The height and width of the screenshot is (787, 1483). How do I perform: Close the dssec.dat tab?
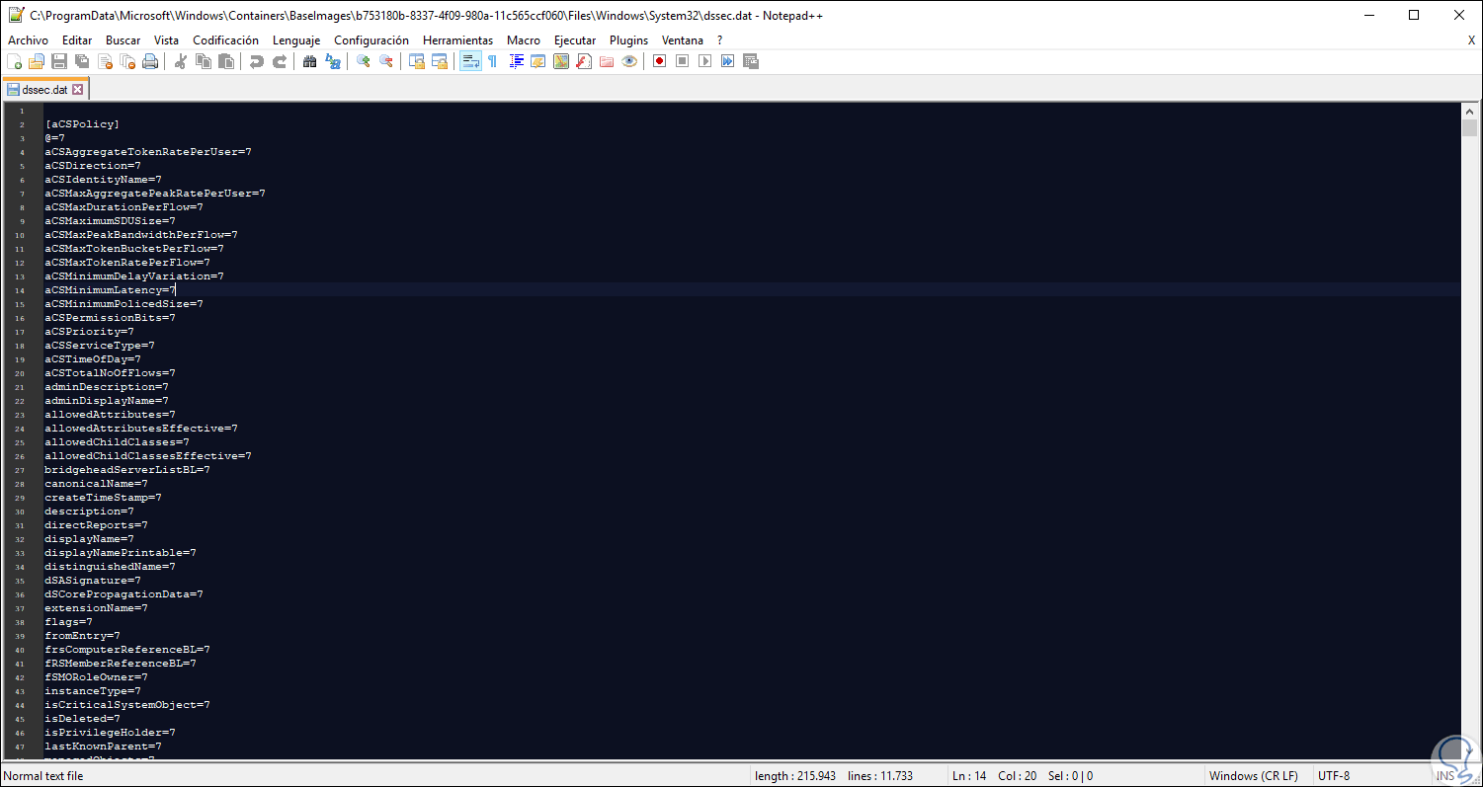77,89
